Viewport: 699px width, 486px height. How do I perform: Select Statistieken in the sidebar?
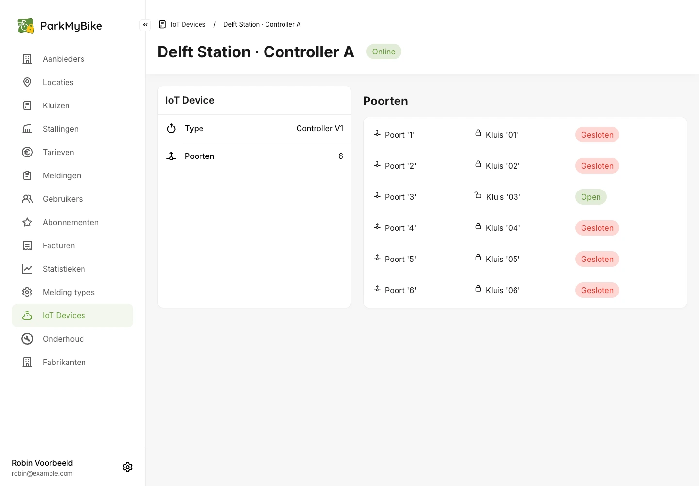pyautogui.click(x=72, y=269)
